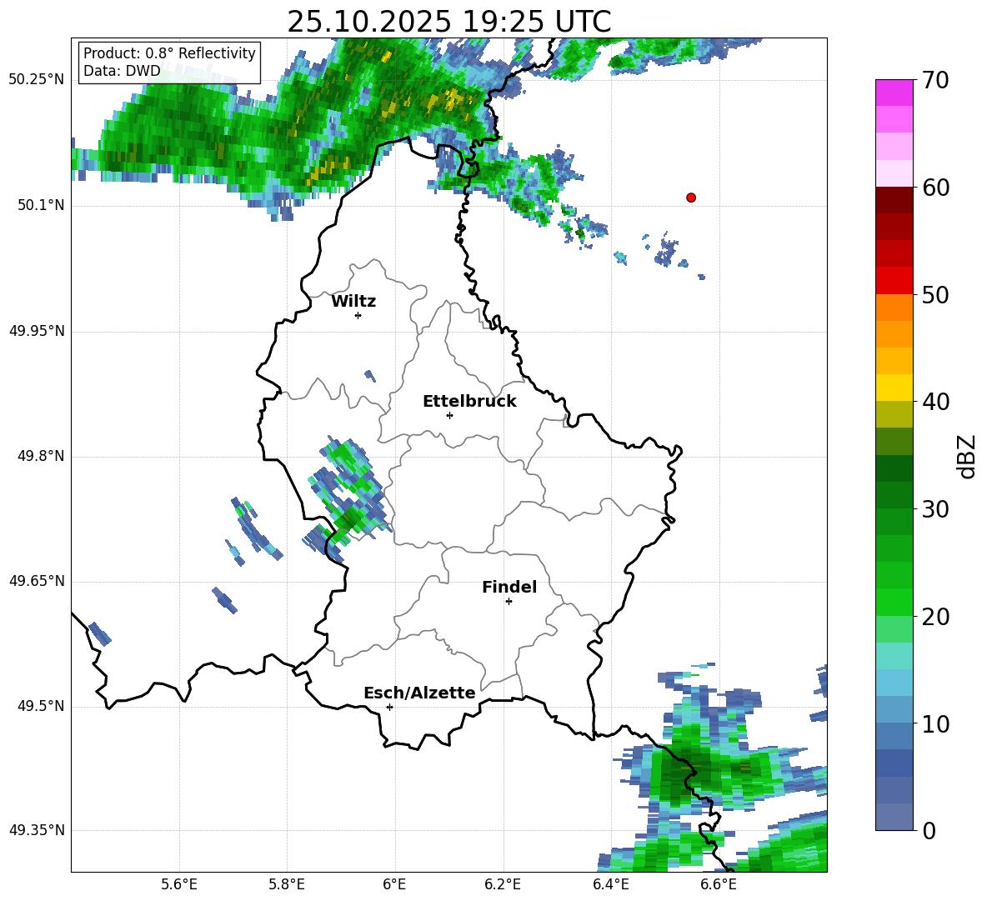Click the cross marker below Wiltz
Image resolution: width=987 pixels, height=901 pixels.
[358, 315]
